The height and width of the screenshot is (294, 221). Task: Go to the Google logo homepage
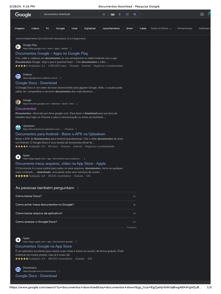tap(23, 15)
